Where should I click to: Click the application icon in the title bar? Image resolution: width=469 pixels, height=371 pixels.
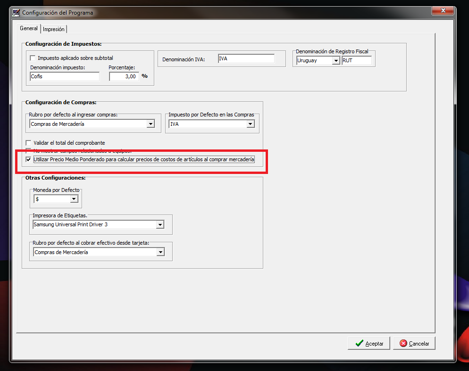click(x=16, y=12)
